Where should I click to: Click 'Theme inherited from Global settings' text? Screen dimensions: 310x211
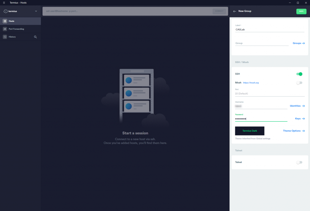pos(253,139)
